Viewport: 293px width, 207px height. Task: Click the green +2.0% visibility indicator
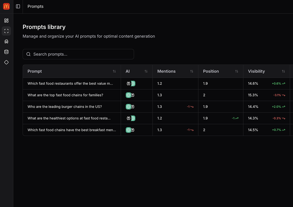[x=278, y=107]
